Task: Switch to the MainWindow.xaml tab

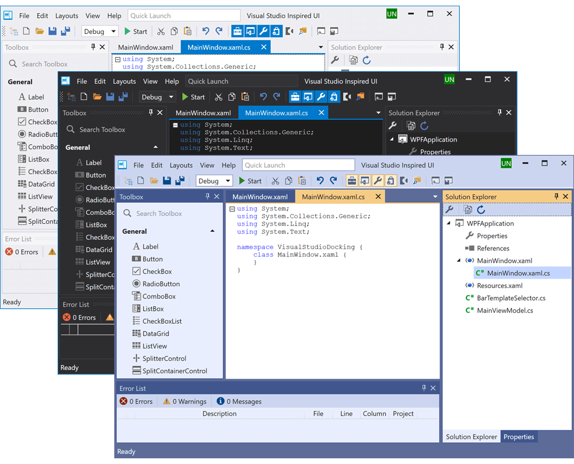Action: [260, 196]
